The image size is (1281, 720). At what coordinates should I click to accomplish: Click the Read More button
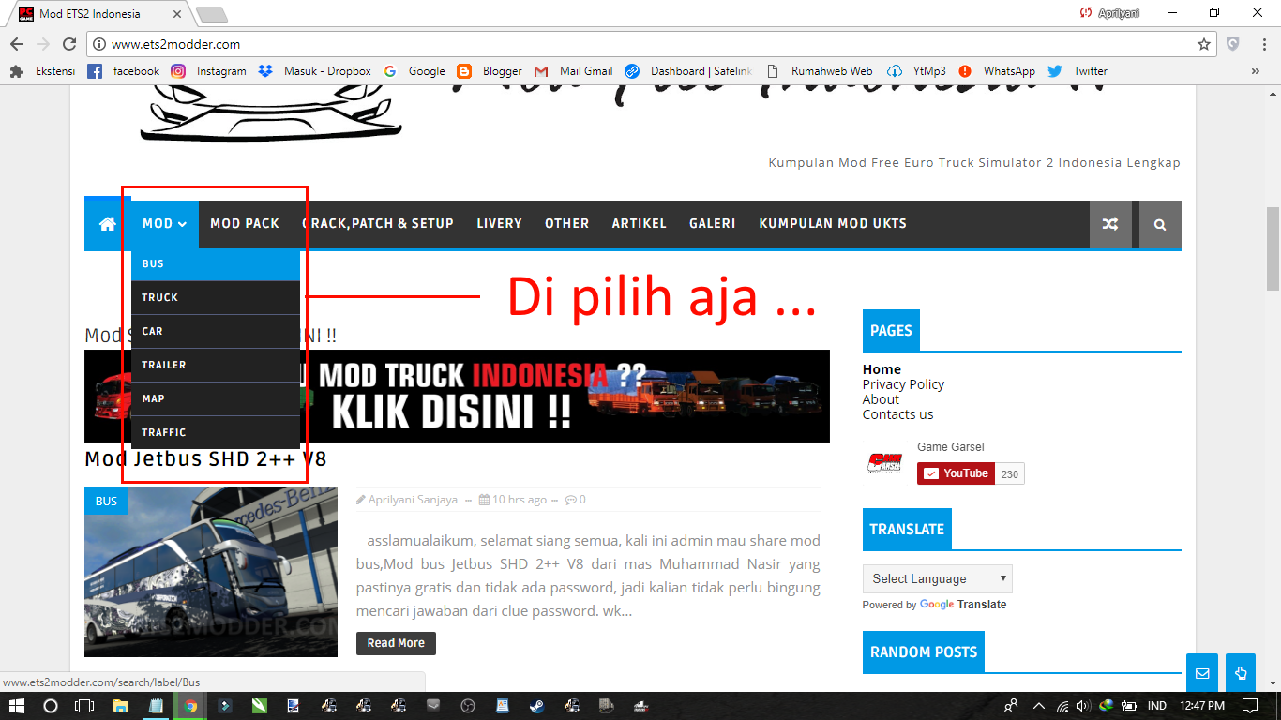point(396,643)
